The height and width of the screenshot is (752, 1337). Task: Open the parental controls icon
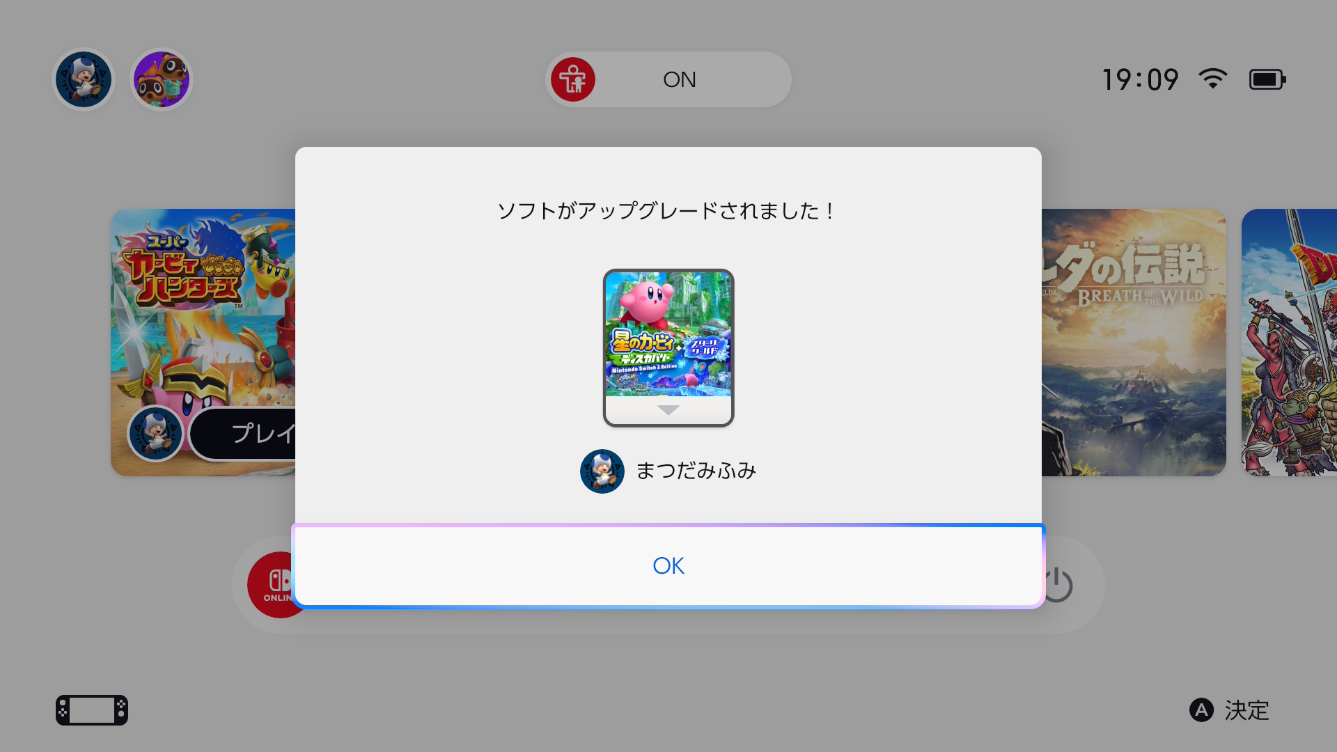pyautogui.click(x=573, y=79)
